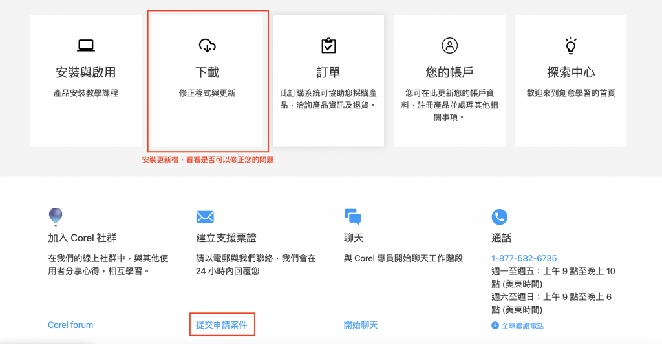Click the 提交申請案件 link

[222, 325]
